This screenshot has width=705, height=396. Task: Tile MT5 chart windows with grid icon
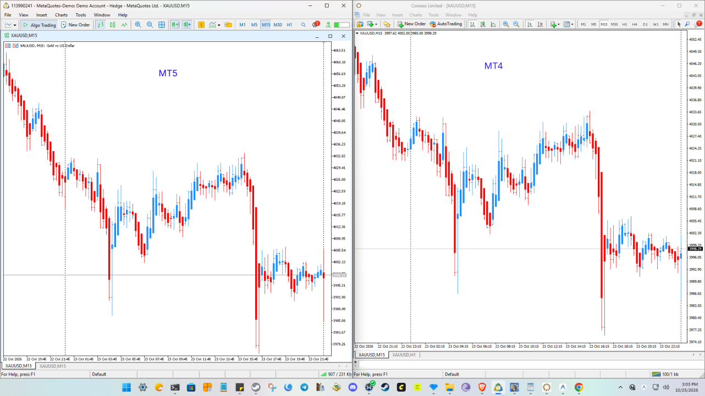[x=162, y=25]
